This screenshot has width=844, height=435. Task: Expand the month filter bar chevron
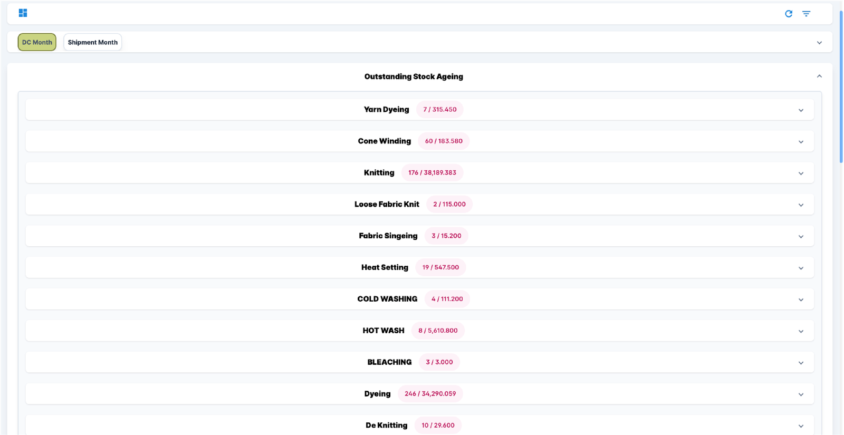click(819, 43)
